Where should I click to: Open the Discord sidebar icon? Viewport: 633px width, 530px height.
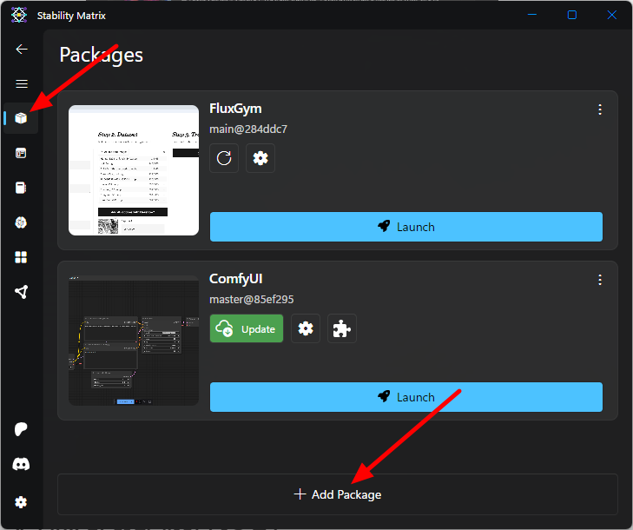point(21,464)
